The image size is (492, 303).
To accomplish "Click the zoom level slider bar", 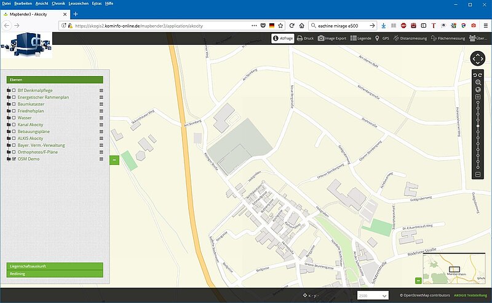I will (478, 135).
